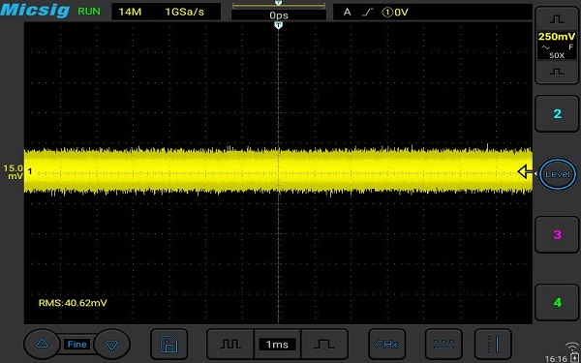This screenshot has height=363, width=581.
Task: Tap the memory position bar above 0ps
Action: [279, 5]
